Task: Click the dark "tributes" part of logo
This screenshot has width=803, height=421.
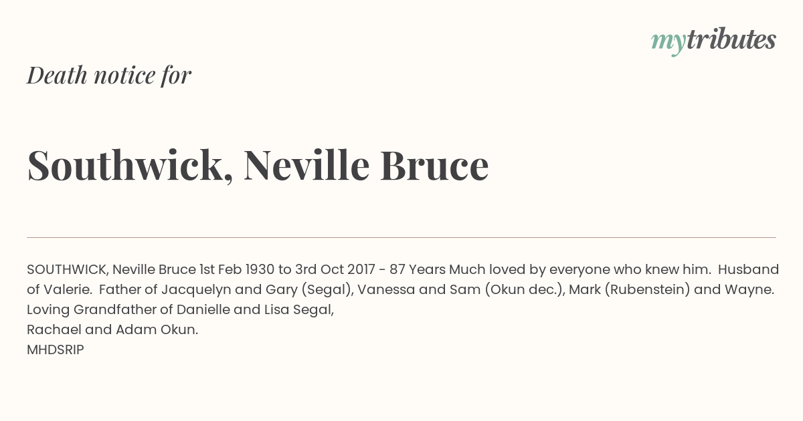Action: [731, 40]
